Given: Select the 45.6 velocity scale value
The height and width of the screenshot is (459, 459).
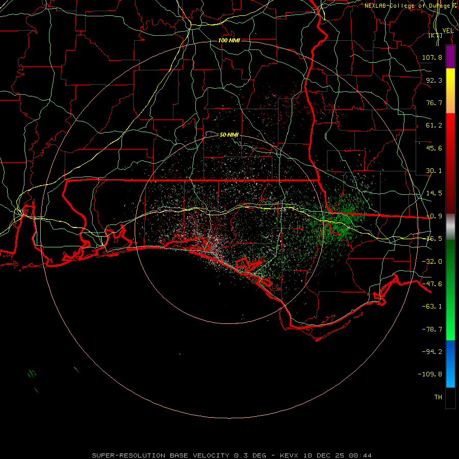Looking at the screenshot, I should [x=434, y=148].
